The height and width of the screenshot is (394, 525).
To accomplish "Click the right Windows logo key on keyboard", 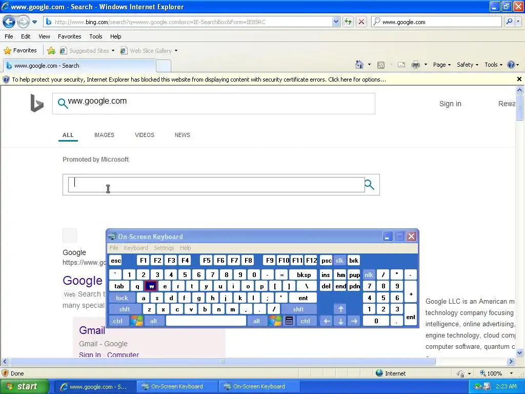I will point(275,321).
